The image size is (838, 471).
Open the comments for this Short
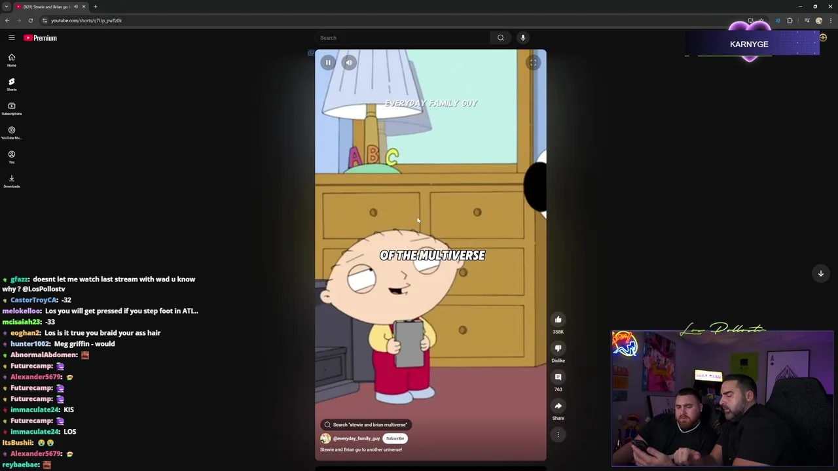point(558,377)
